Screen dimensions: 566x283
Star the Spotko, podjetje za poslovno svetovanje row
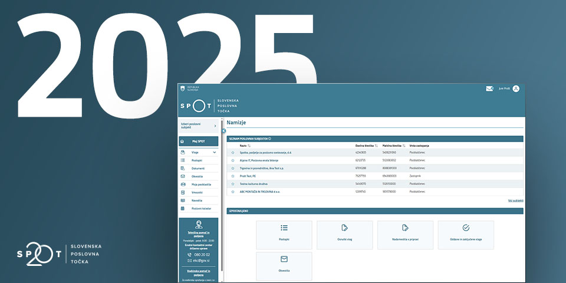tap(233, 153)
